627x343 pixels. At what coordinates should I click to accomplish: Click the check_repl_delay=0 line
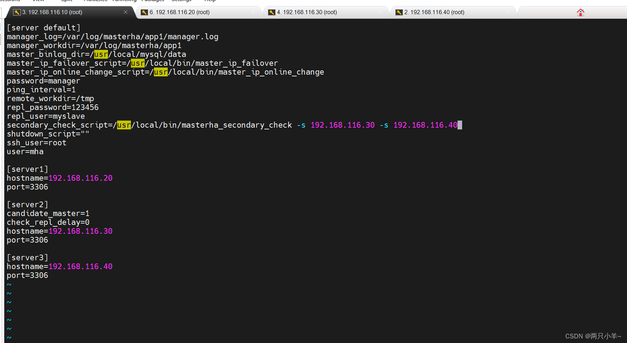[x=48, y=222]
